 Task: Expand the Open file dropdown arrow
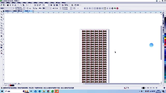[x=5, y=5]
